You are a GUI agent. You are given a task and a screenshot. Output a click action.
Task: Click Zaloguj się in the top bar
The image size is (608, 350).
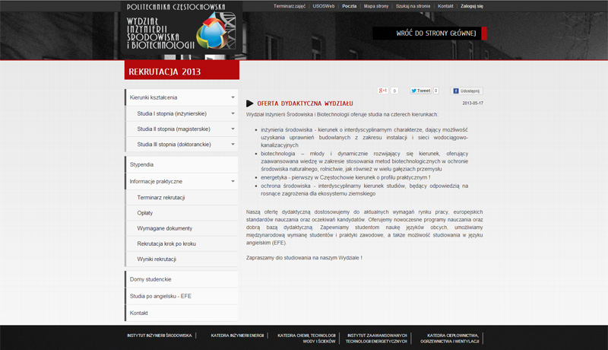point(471,6)
